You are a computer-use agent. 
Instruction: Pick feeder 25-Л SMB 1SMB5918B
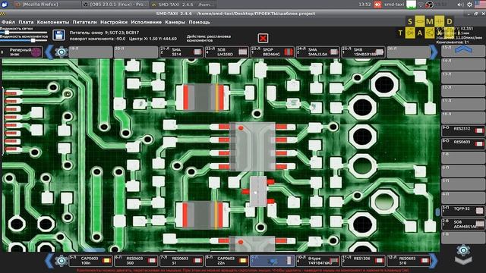tap(363, 52)
